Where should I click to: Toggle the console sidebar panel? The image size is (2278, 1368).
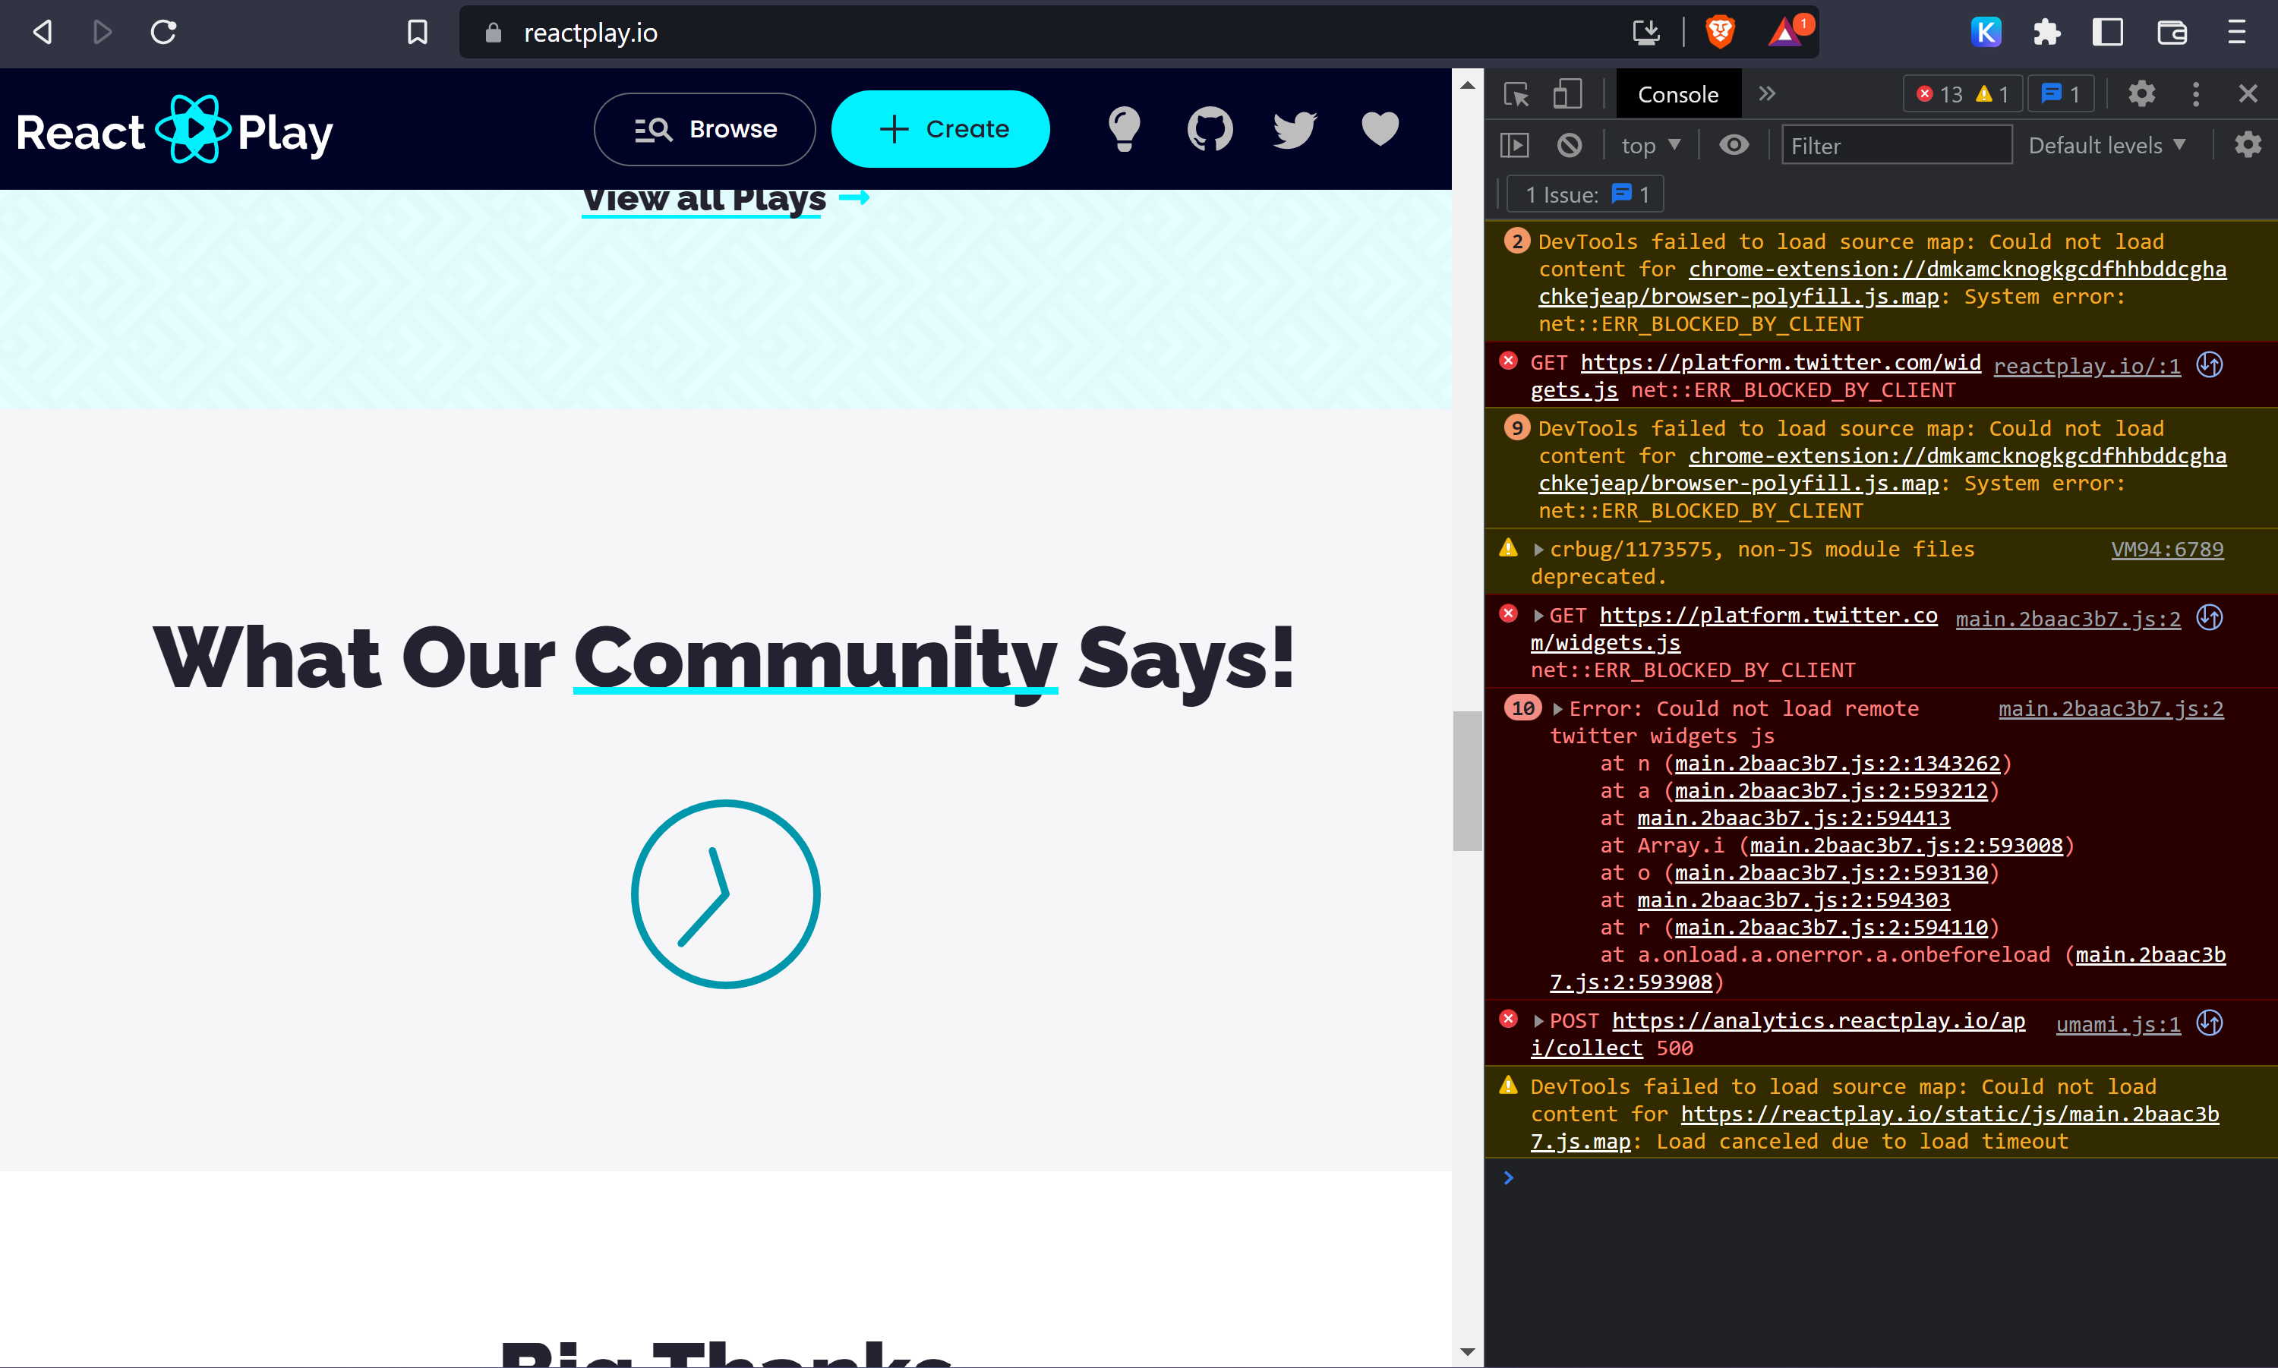click(1515, 146)
